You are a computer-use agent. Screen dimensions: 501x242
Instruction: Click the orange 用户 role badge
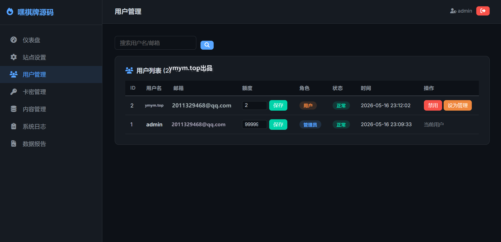[x=308, y=106]
